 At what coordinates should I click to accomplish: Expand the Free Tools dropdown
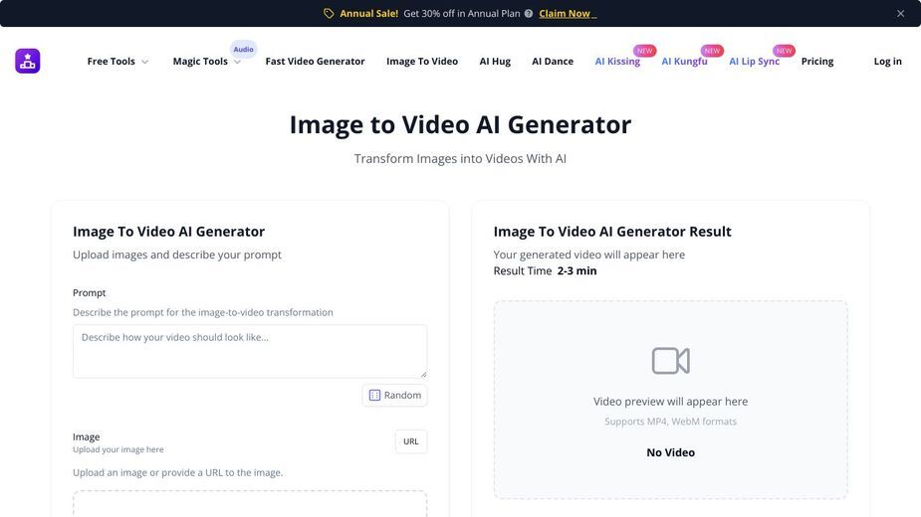tap(117, 61)
